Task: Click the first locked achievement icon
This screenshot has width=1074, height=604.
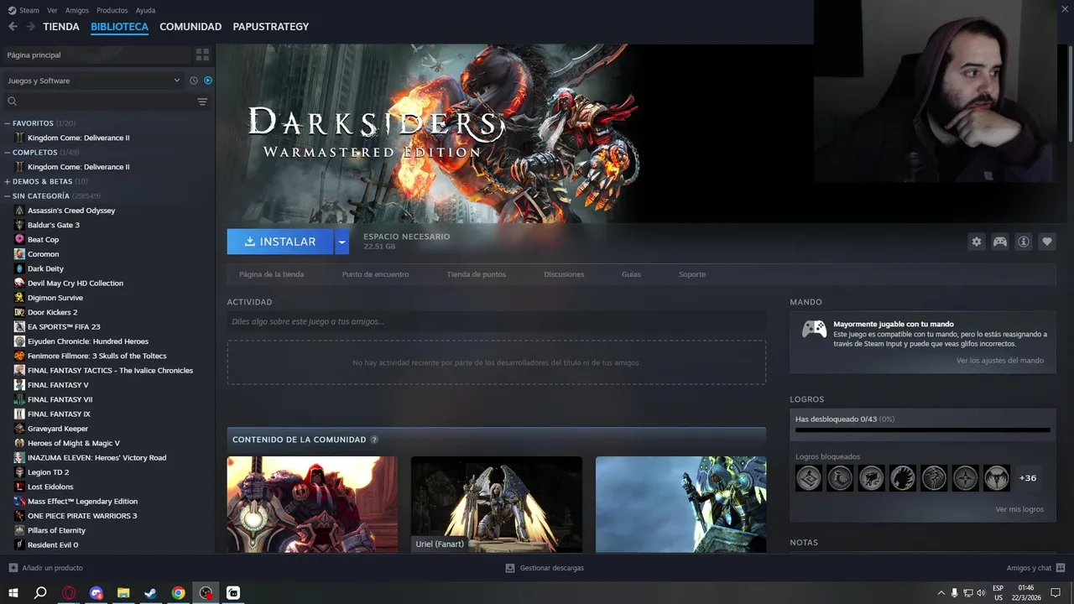Action: 809,478
